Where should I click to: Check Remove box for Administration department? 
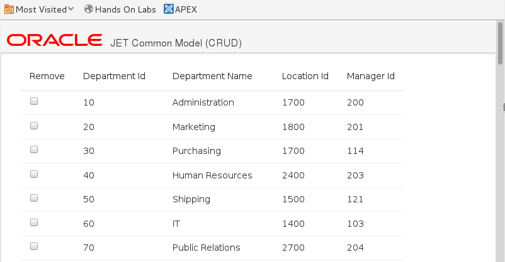34,101
